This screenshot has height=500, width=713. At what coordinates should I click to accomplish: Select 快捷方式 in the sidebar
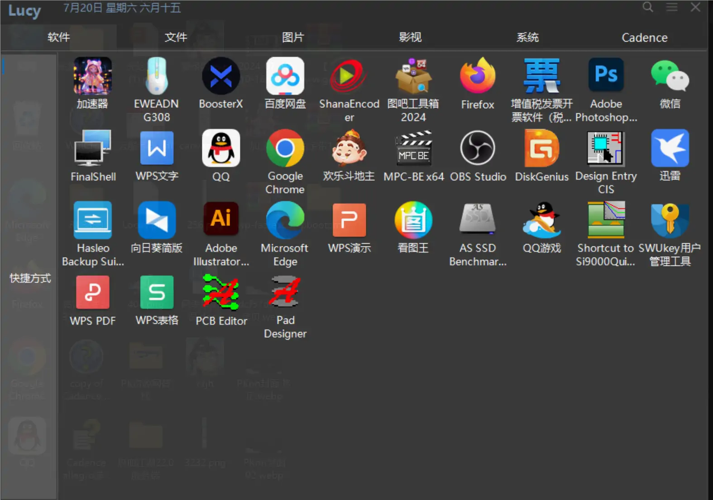coord(30,278)
